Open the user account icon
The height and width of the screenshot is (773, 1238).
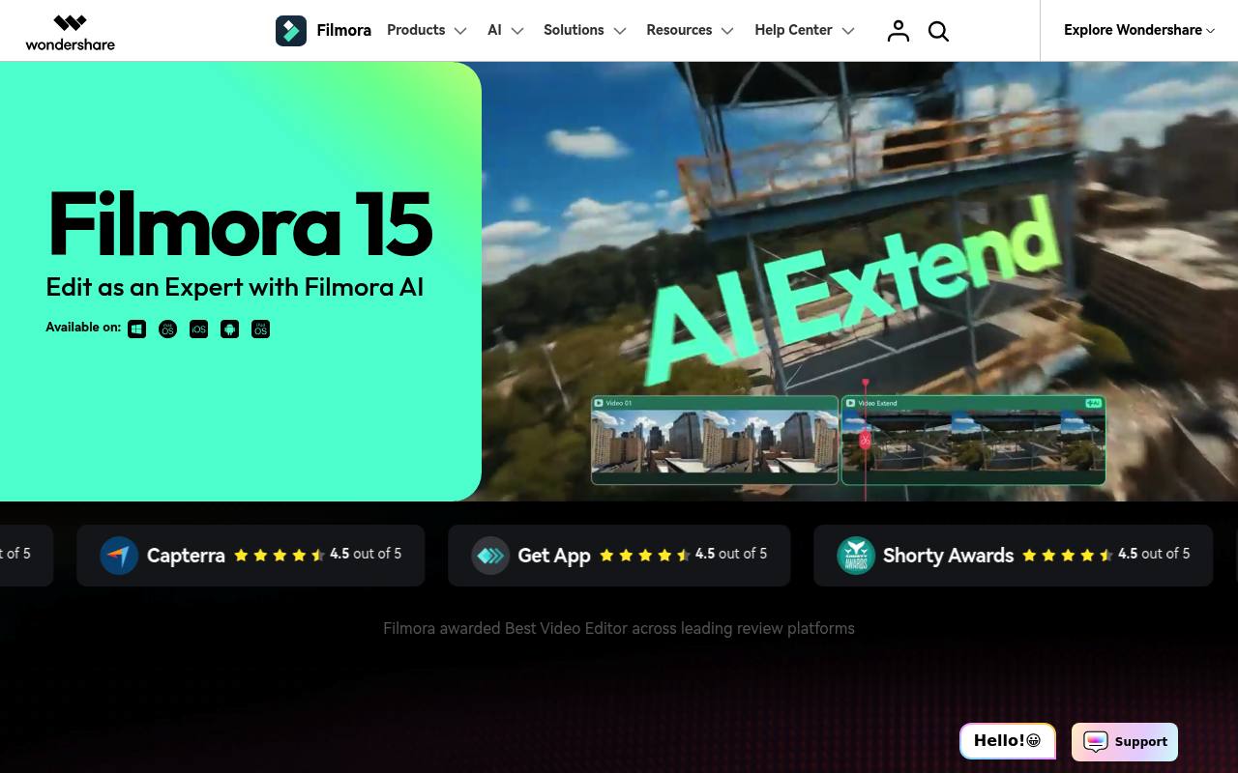pyautogui.click(x=898, y=31)
